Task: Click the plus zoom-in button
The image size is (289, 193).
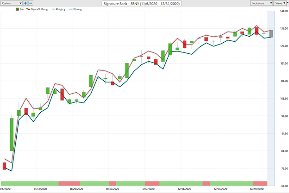Action: 25,3
